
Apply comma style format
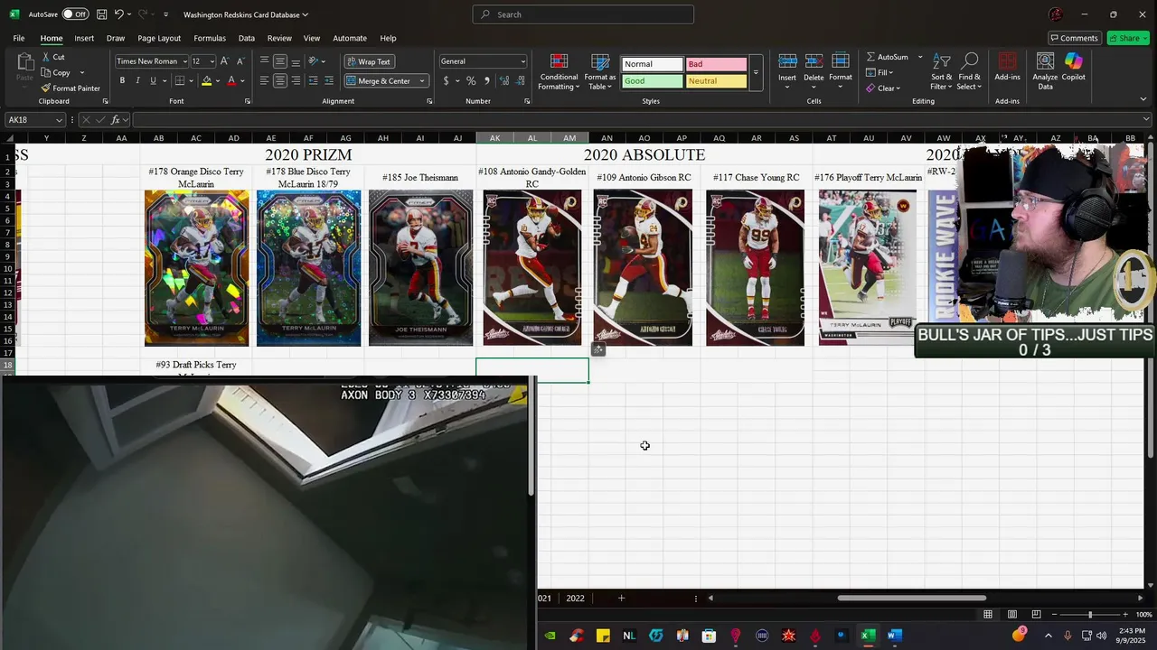(487, 80)
